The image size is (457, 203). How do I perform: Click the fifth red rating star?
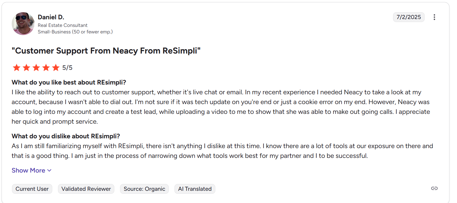[56, 67]
